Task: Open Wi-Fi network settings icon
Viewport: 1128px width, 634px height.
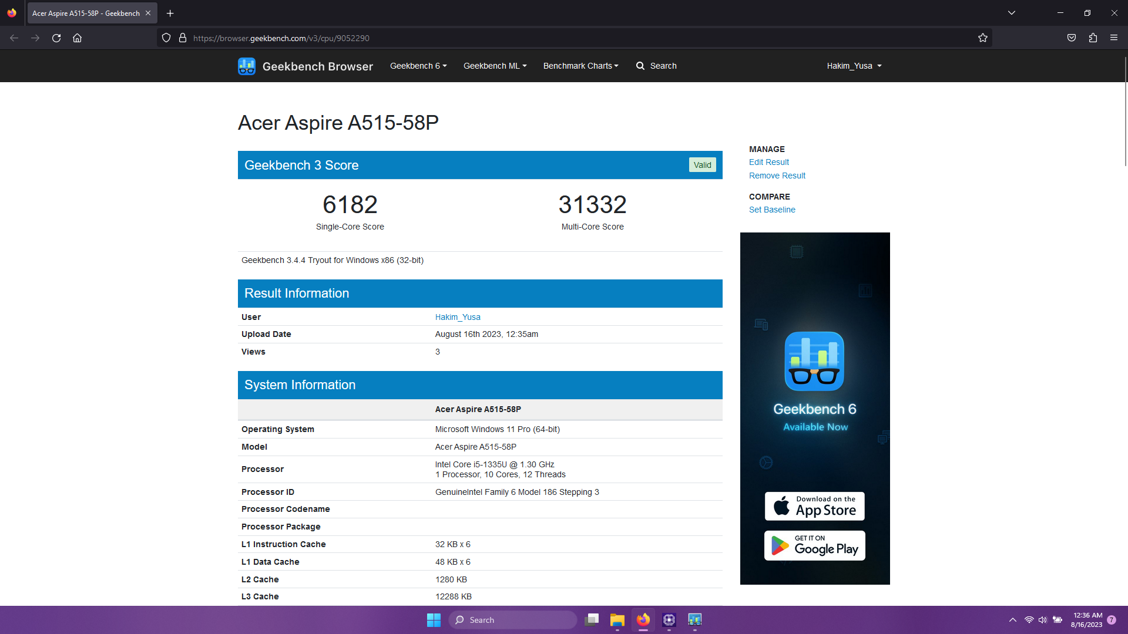Action: 1029,620
